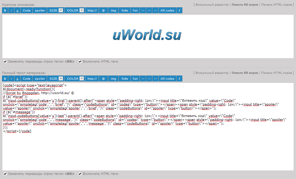Screen dimensions: 296x179
Task: Switch full text to Визуальный редактор
Action: [x=212, y=73]
